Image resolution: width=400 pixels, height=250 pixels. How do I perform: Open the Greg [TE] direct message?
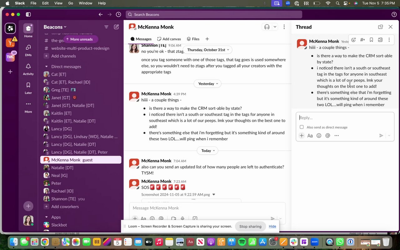(60, 90)
